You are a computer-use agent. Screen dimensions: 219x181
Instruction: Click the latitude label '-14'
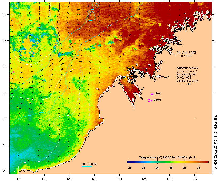point(4,15)
